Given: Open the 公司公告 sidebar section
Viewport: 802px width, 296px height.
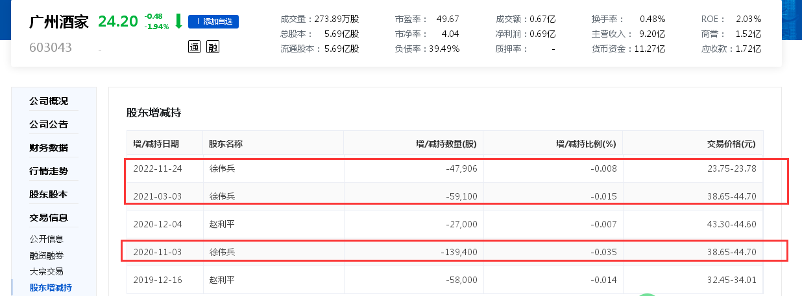Looking at the screenshot, I should coord(49,124).
